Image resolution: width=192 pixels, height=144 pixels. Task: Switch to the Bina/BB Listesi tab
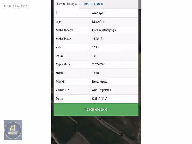pyautogui.click(x=93, y=4)
